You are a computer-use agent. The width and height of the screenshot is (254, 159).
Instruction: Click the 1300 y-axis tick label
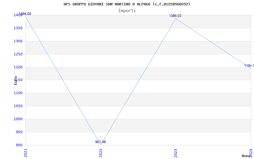click(18, 41)
